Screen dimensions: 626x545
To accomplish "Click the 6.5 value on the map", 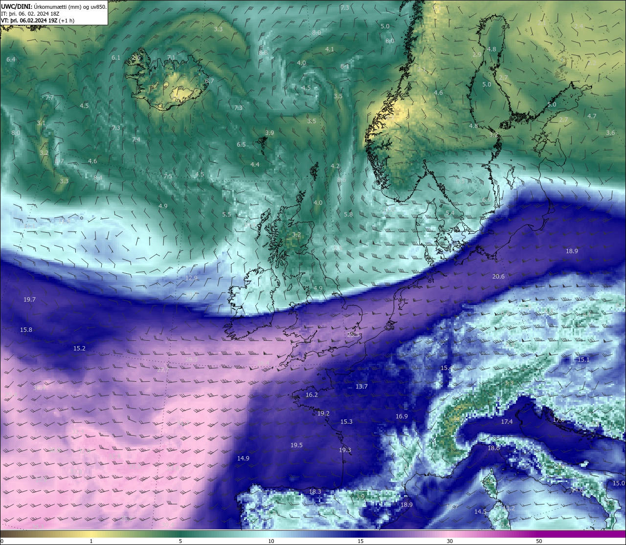I will pos(241,145).
